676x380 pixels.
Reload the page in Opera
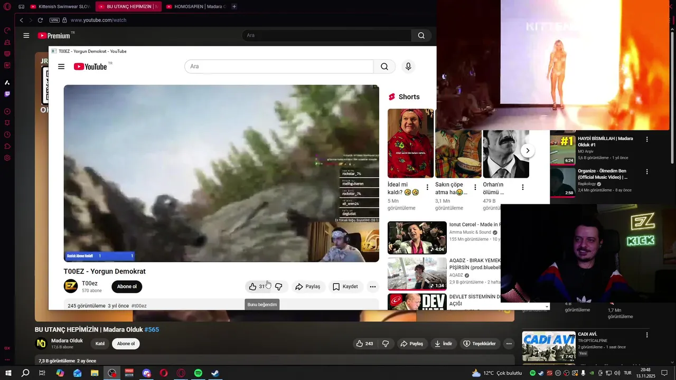pos(40,20)
